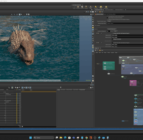143x140 pixels.
Task: Open the Material Library node icon in parameters
Action: 96,14
